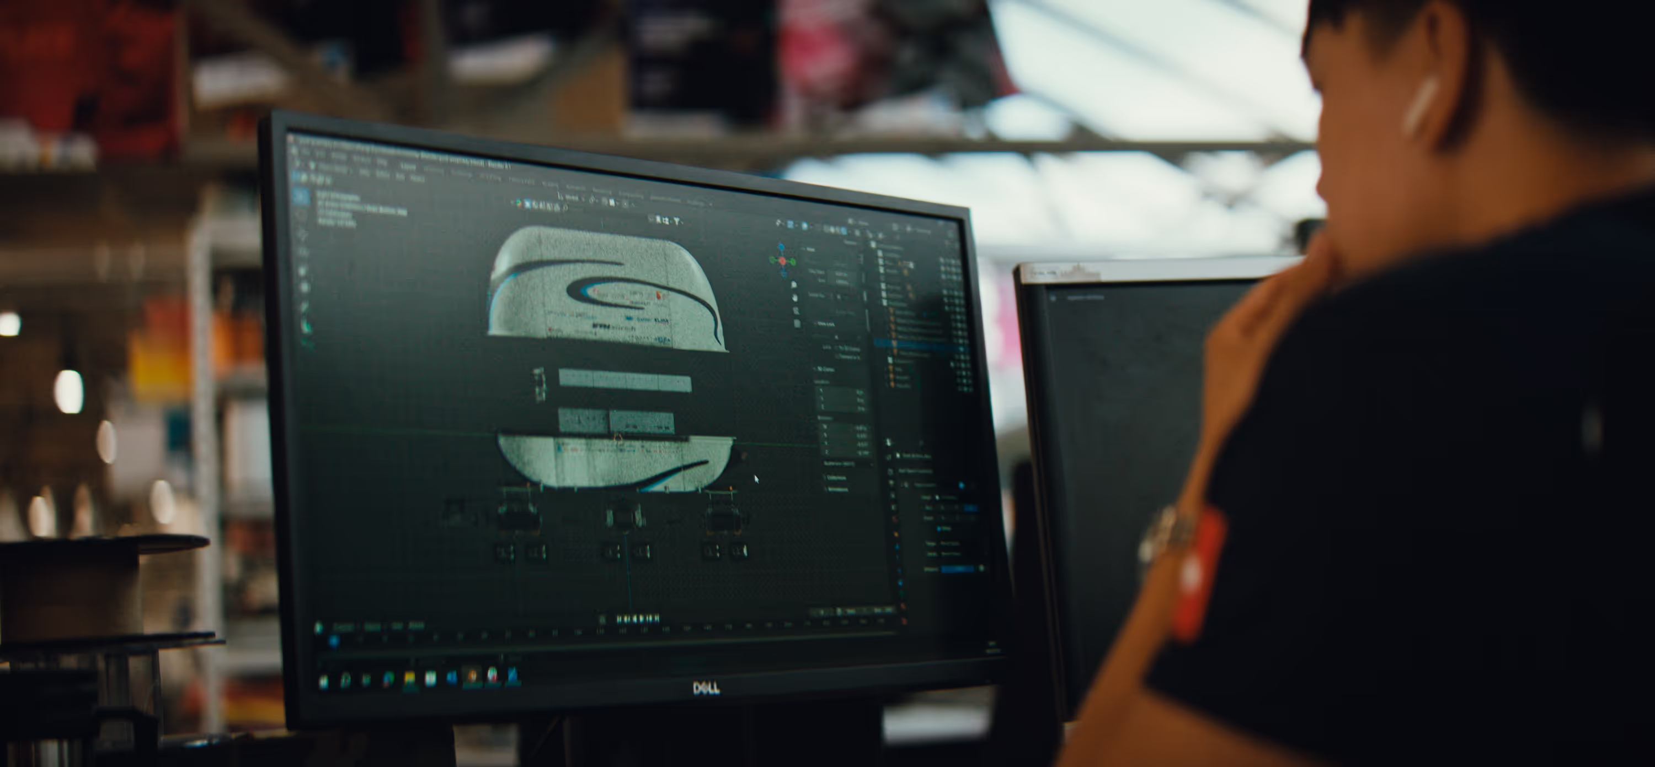
Task: Click the zoom magnifier viewport icon
Action: (794, 285)
